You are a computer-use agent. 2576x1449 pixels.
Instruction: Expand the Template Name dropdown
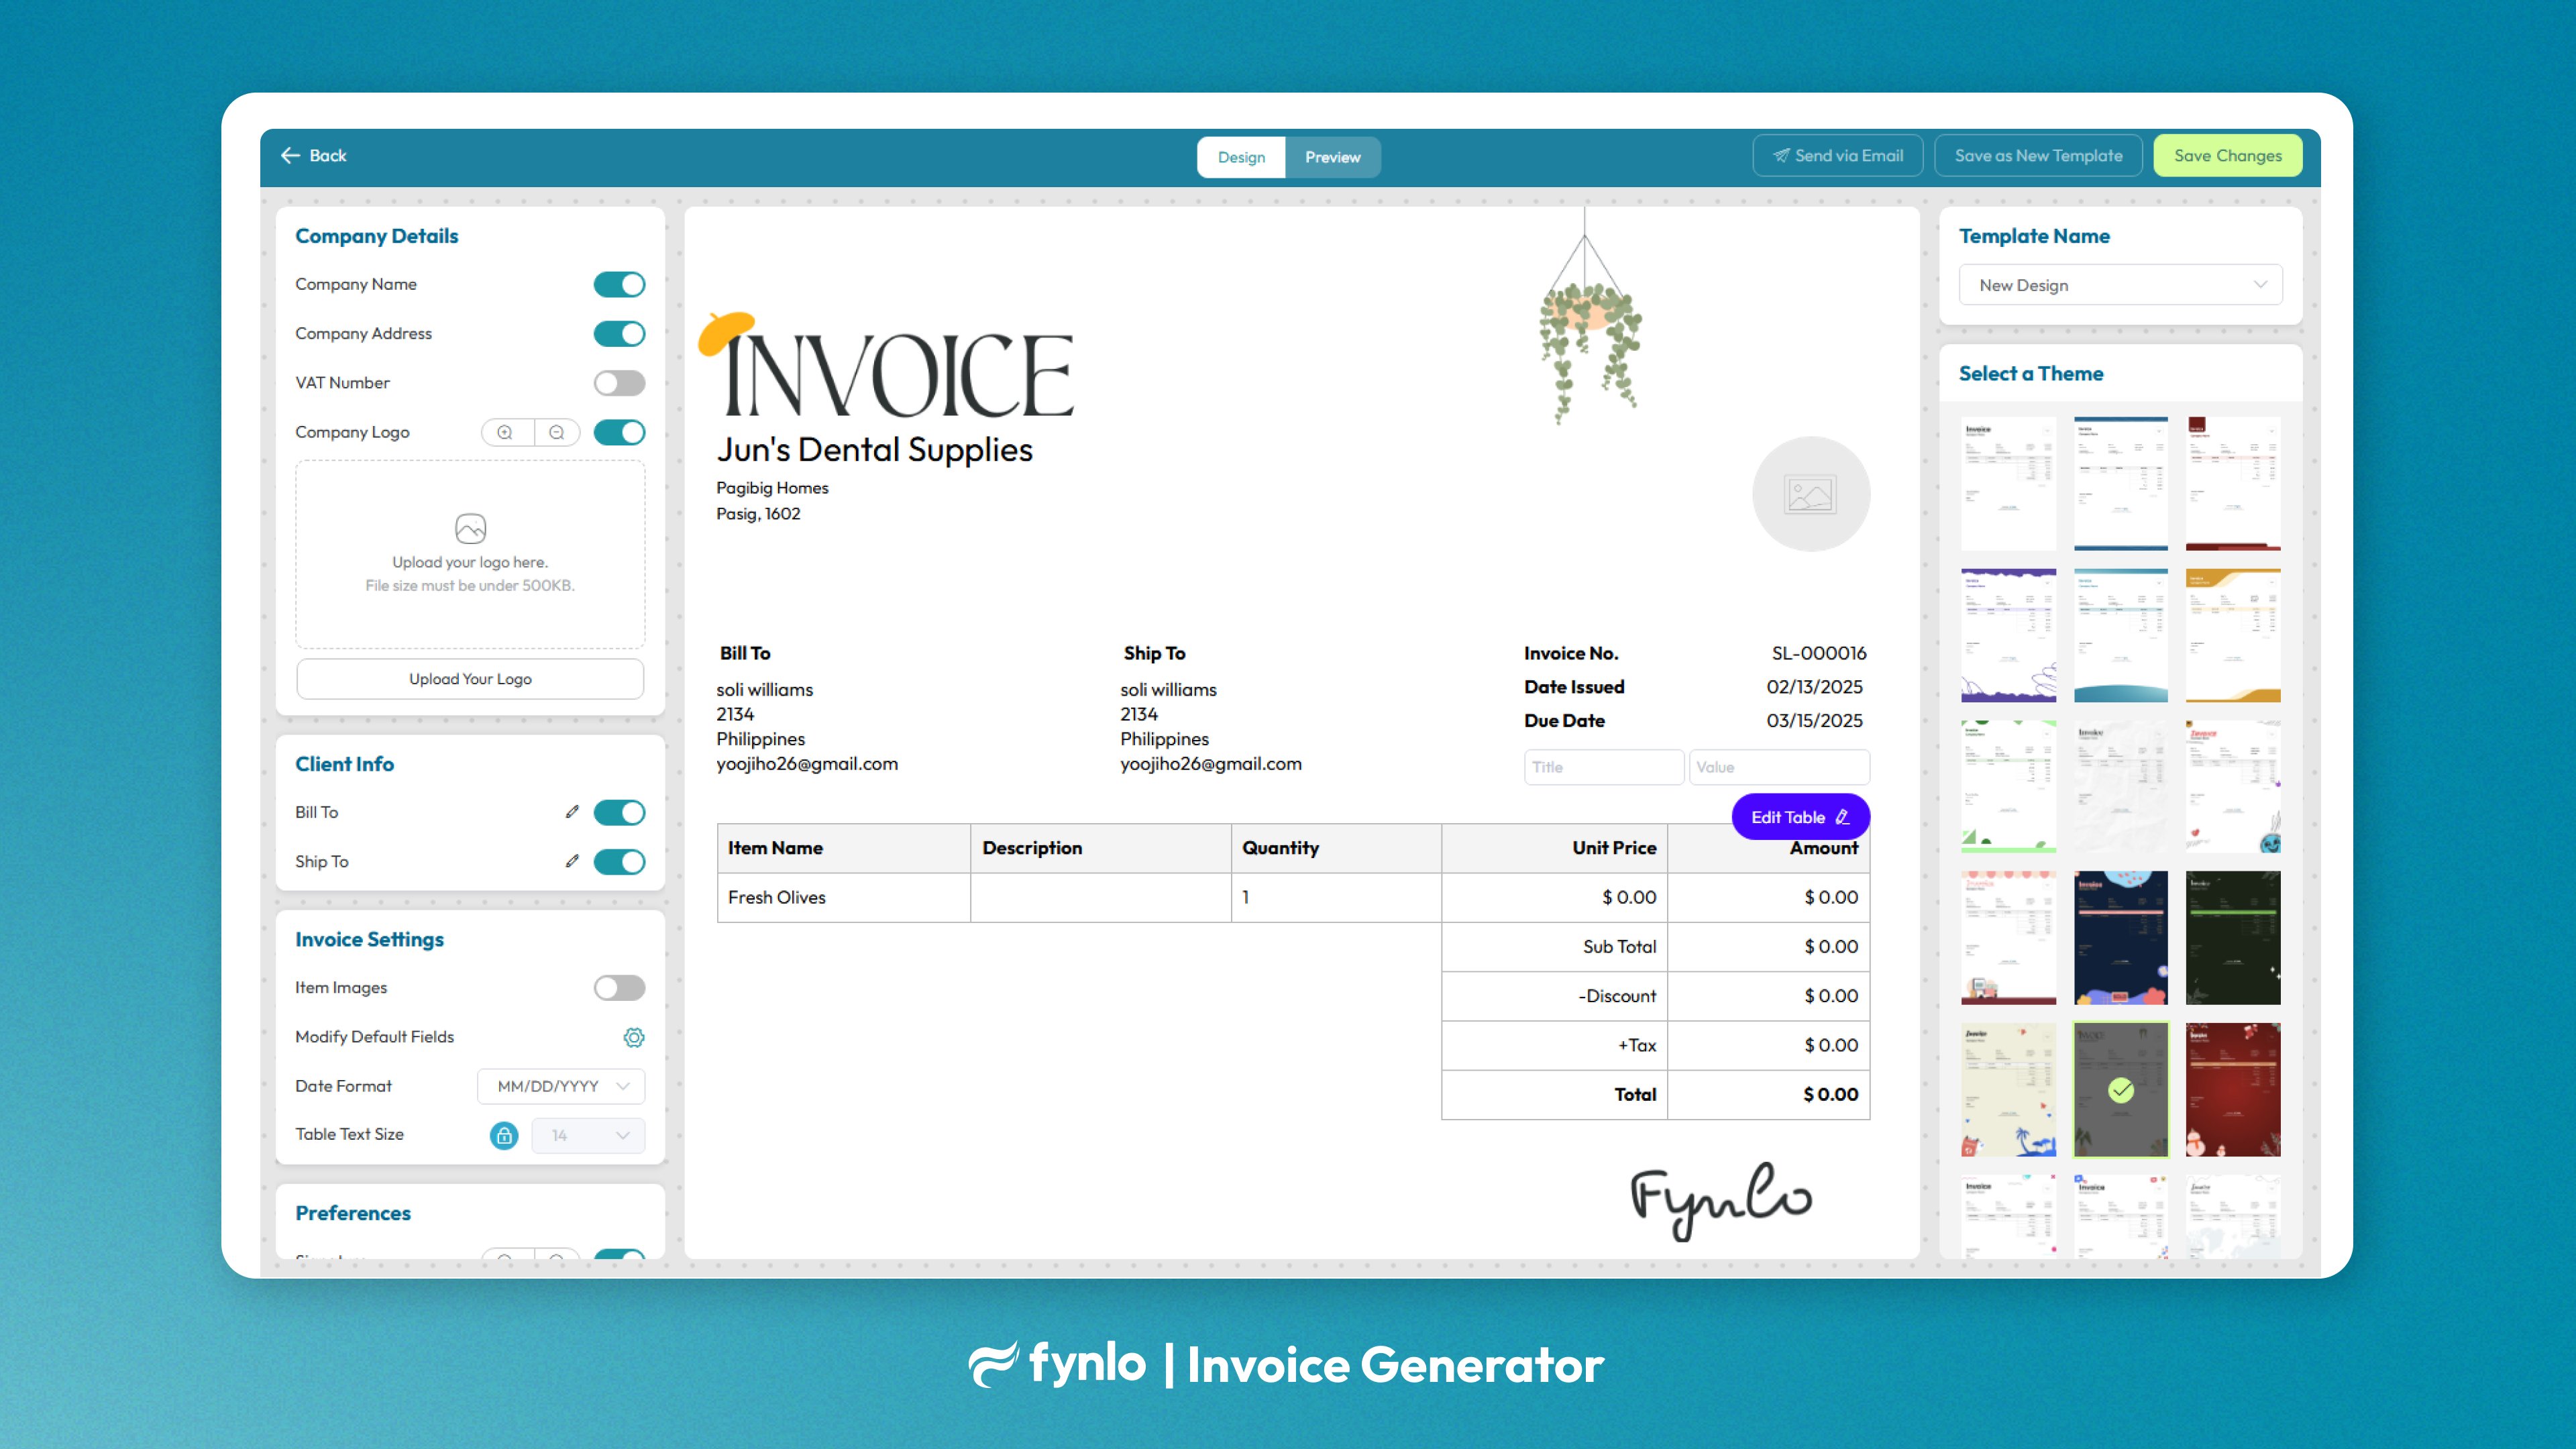(2120, 285)
